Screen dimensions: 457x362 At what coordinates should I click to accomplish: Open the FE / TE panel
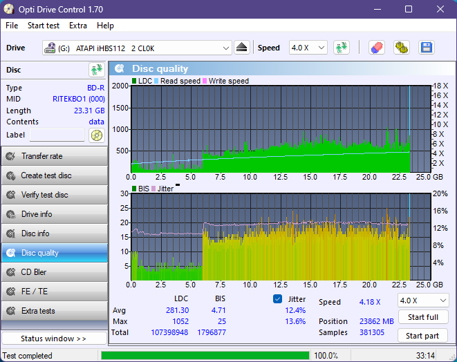55,292
